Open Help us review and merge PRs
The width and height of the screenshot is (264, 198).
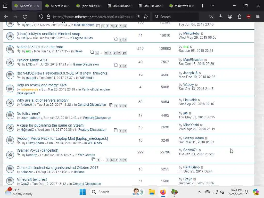click(x=42, y=85)
